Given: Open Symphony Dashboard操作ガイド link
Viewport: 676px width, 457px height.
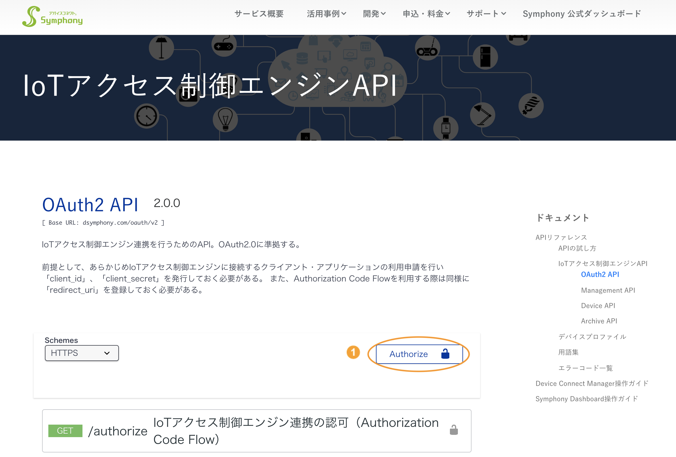Looking at the screenshot, I should [x=586, y=399].
